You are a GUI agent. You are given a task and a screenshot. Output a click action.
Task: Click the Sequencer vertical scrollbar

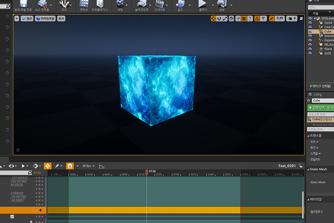pyautogui.click(x=302, y=205)
